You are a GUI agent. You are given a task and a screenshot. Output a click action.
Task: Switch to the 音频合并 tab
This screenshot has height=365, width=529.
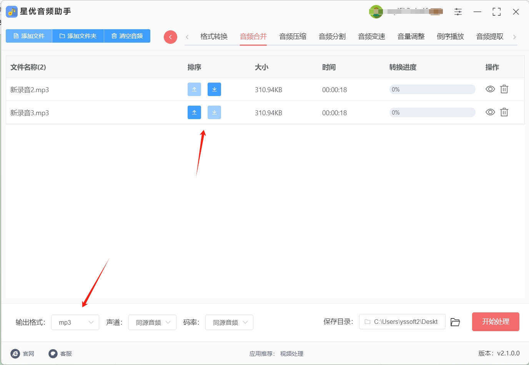pyautogui.click(x=253, y=36)
